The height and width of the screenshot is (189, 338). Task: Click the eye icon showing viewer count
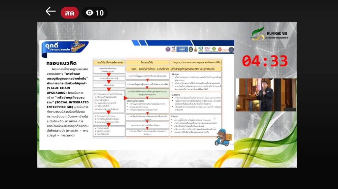[x=89, y=13]
